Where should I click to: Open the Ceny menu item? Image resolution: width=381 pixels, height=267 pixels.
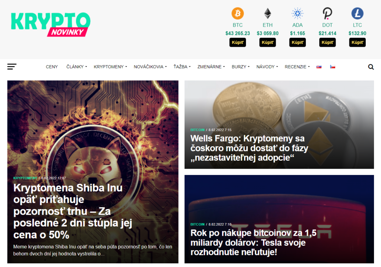click(x=52, y=67)
